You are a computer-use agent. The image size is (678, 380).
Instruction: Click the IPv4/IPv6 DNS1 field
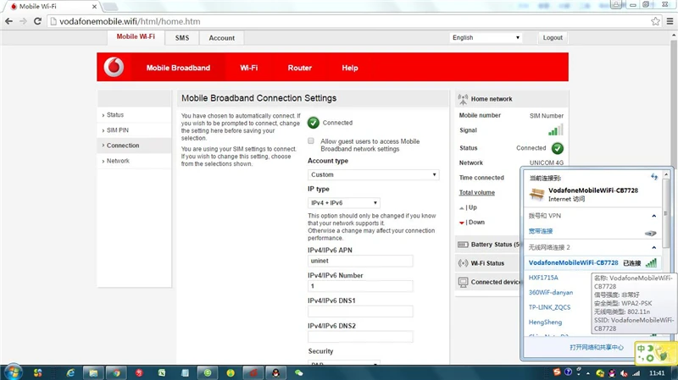360,311
